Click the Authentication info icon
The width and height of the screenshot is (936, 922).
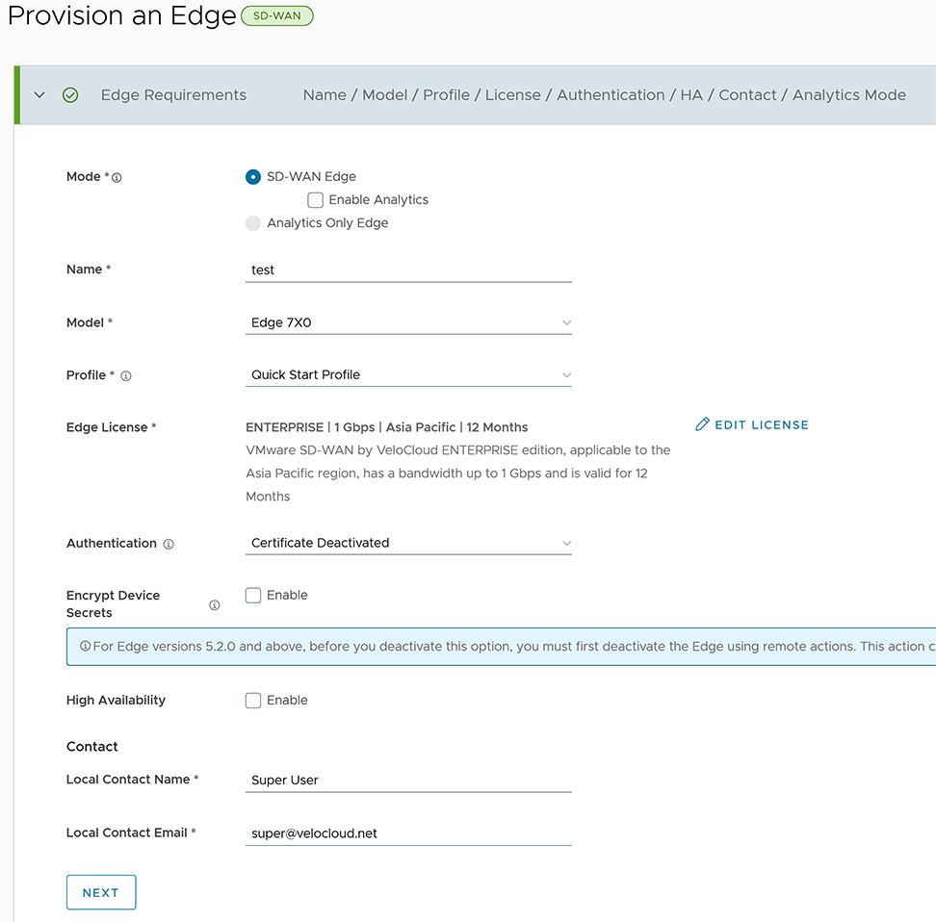point(169,544)
